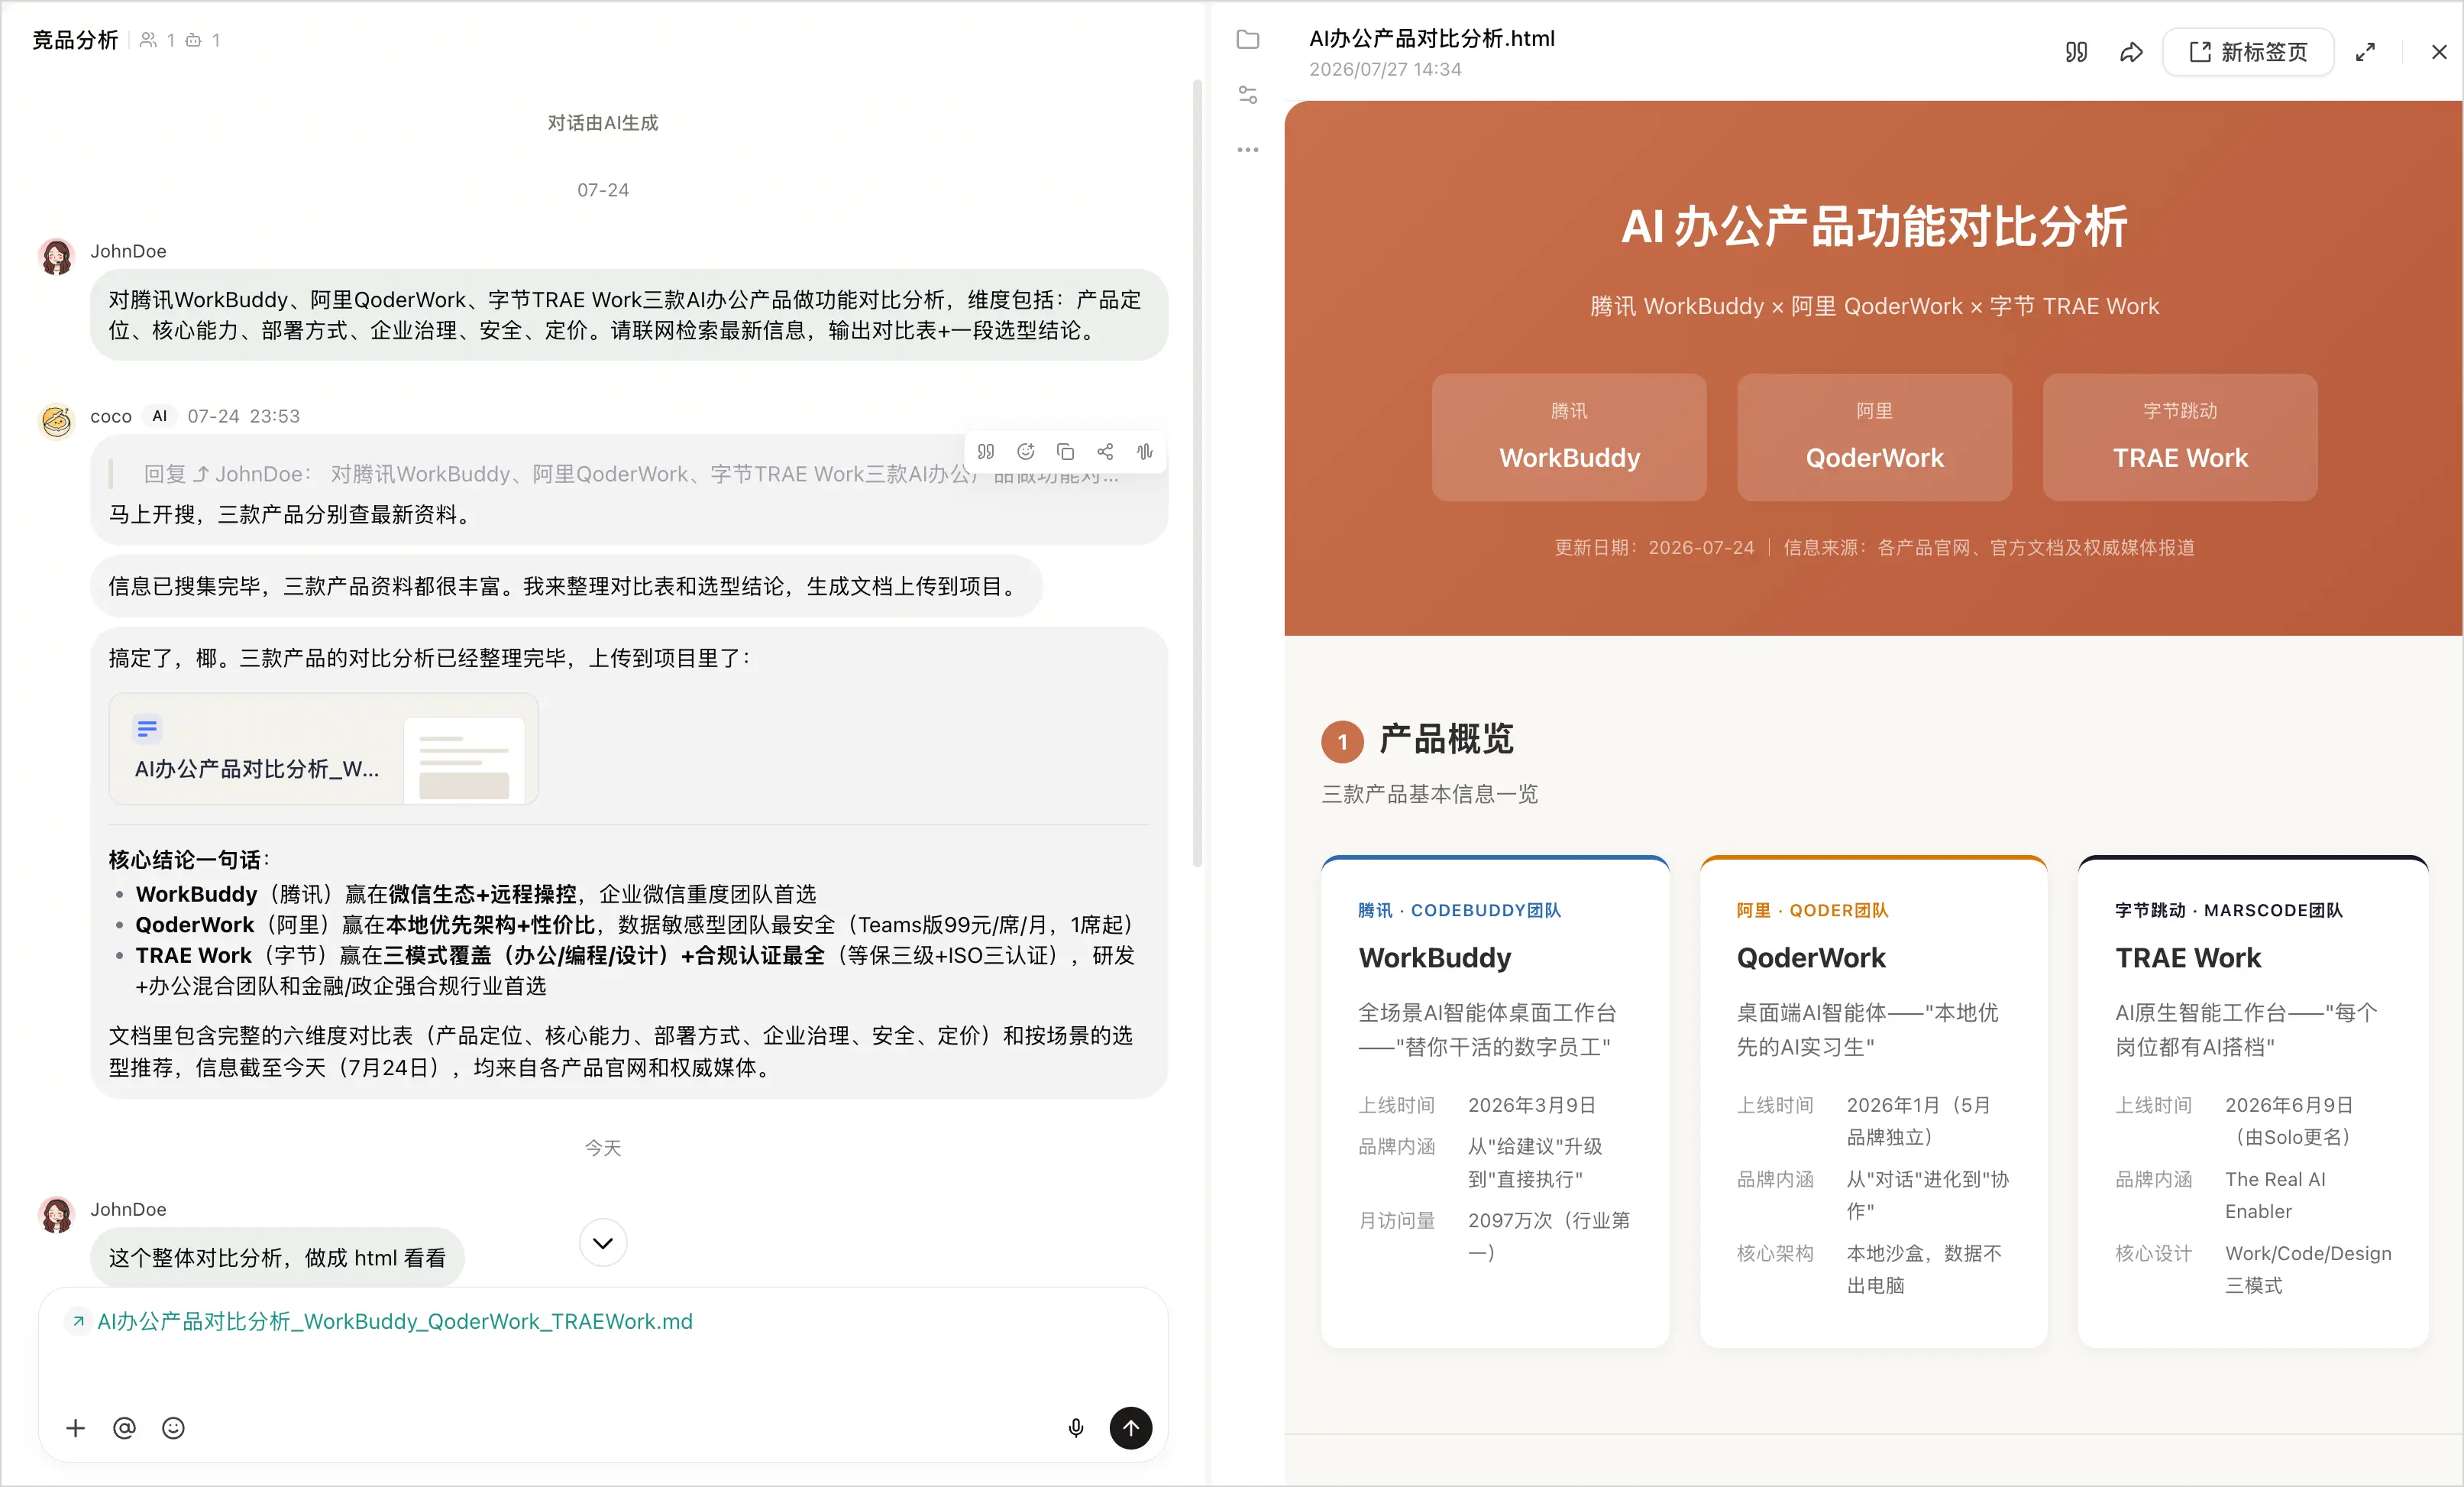Click the quote icon in preview header
Screen dimensions: 2464x1487
pyautogui.click(x=2076, y=52)
